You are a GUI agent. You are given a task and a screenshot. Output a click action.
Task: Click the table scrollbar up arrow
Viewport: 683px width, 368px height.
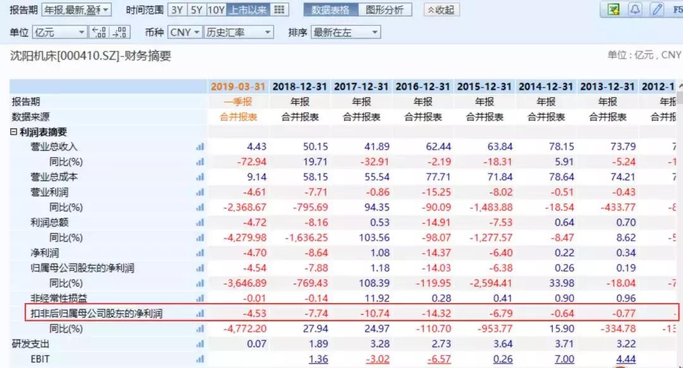coord(680,86)
